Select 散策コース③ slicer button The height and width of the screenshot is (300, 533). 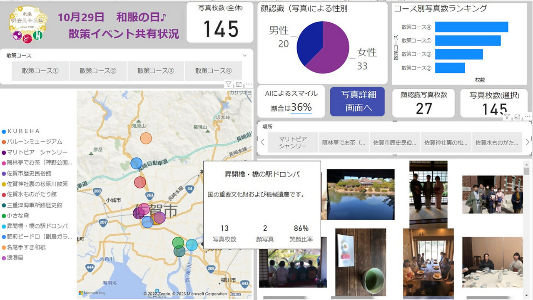pos(156,71)
